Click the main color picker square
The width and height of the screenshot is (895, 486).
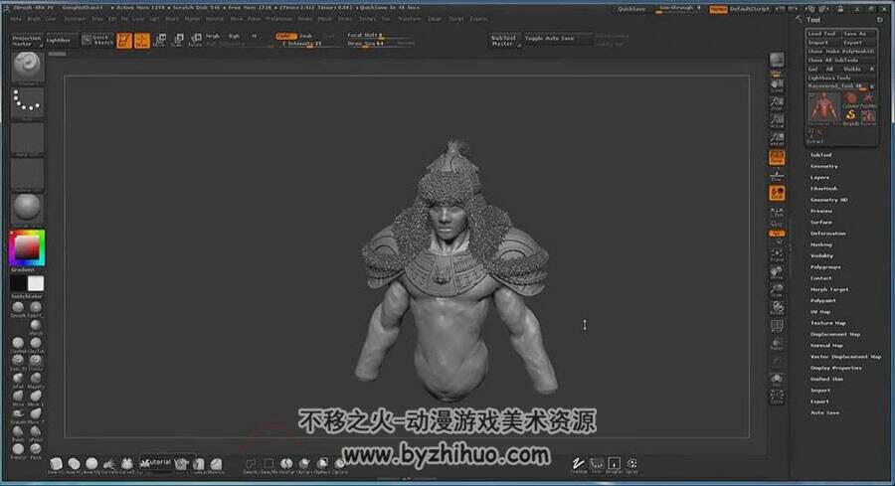(27, 247)
